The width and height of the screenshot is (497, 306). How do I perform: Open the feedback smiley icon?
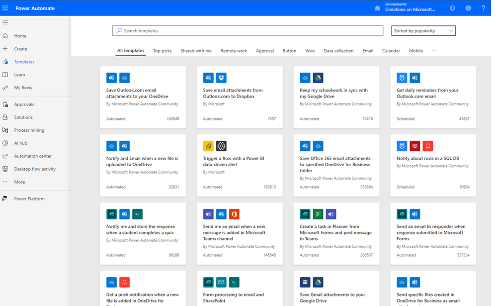452,8
